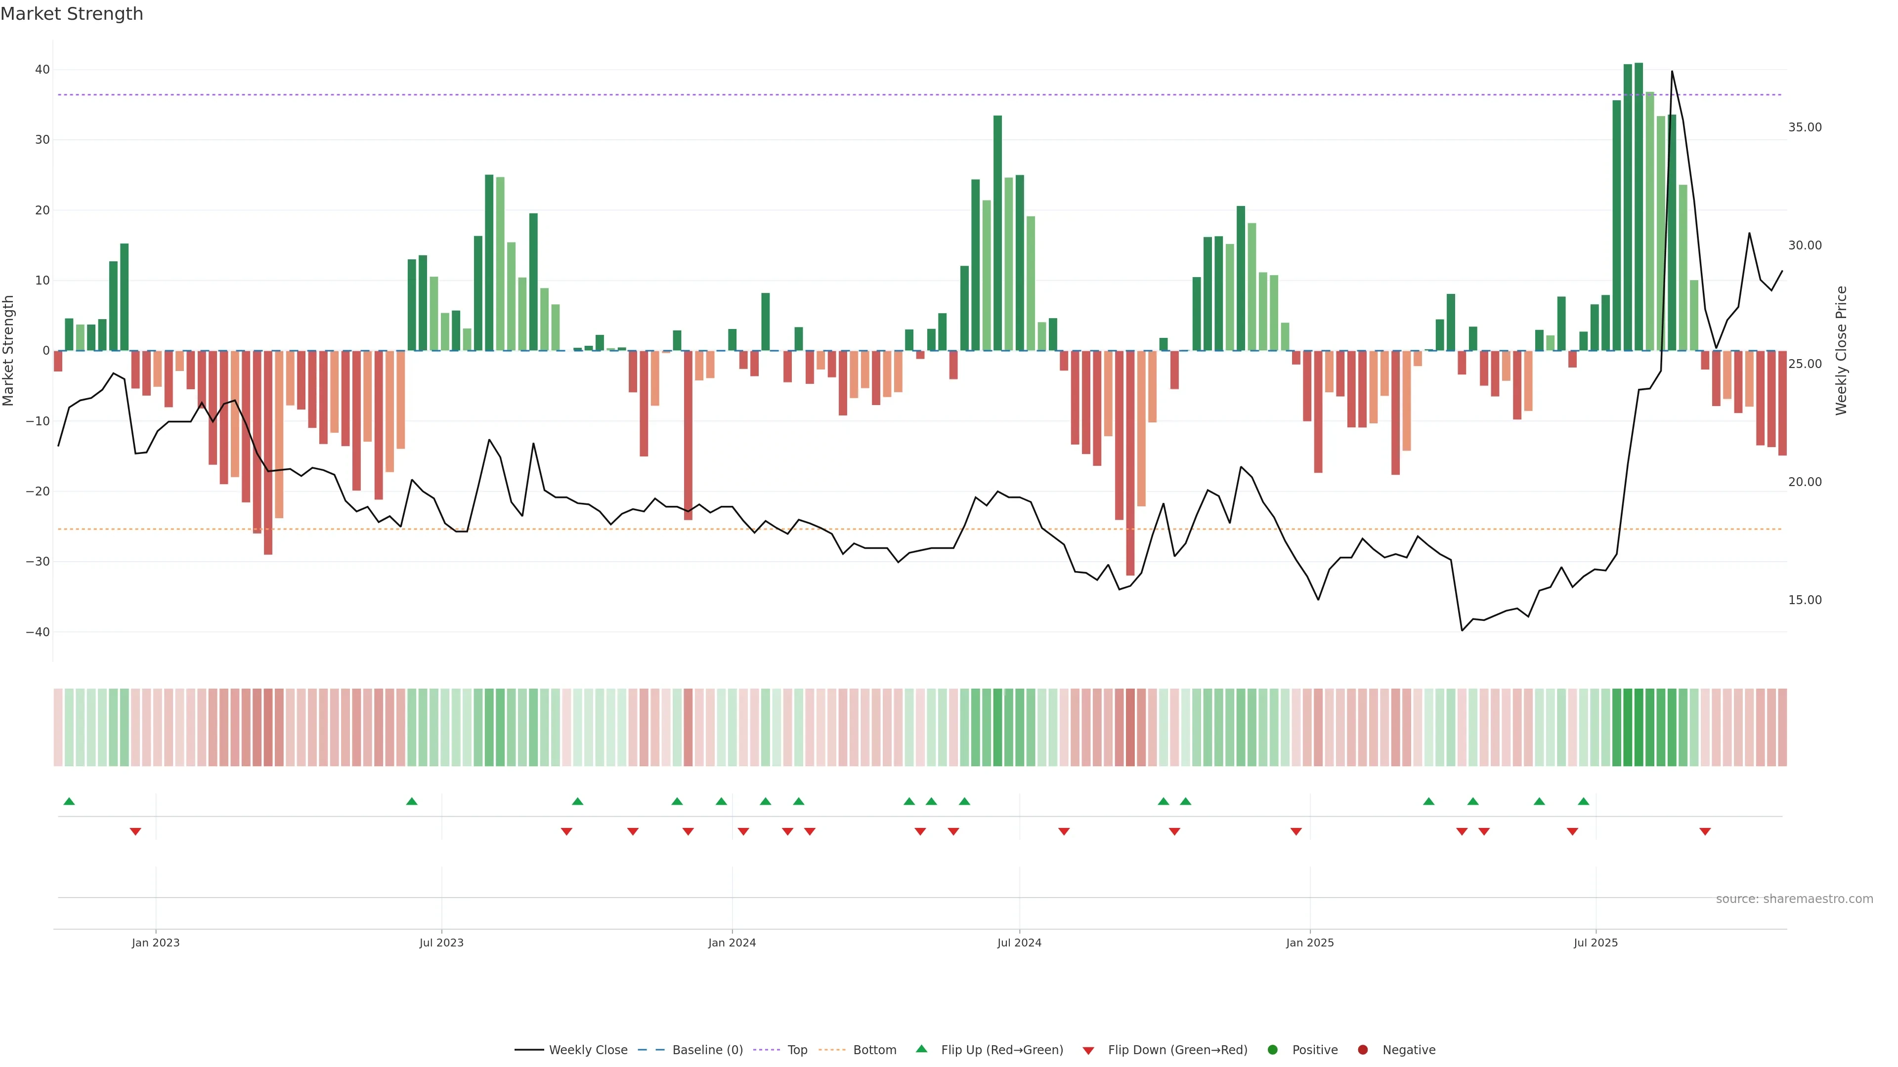The height and width of the screenshot is (1067, 1898).
Task: Click the Flip Down red triangle legend icon
Action: click(x=1088, y=1051)
